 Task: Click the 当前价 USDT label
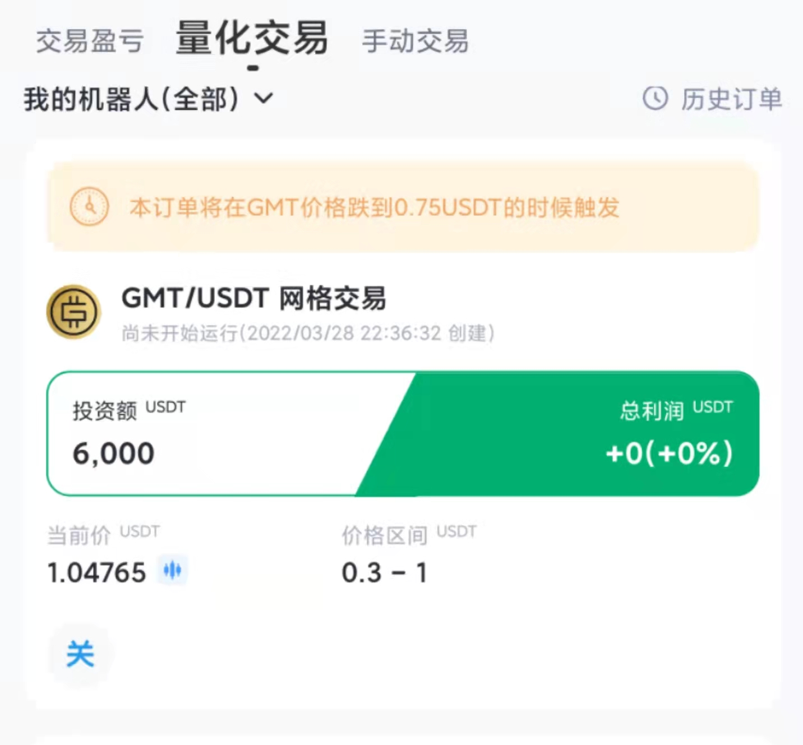pos(103,534)
